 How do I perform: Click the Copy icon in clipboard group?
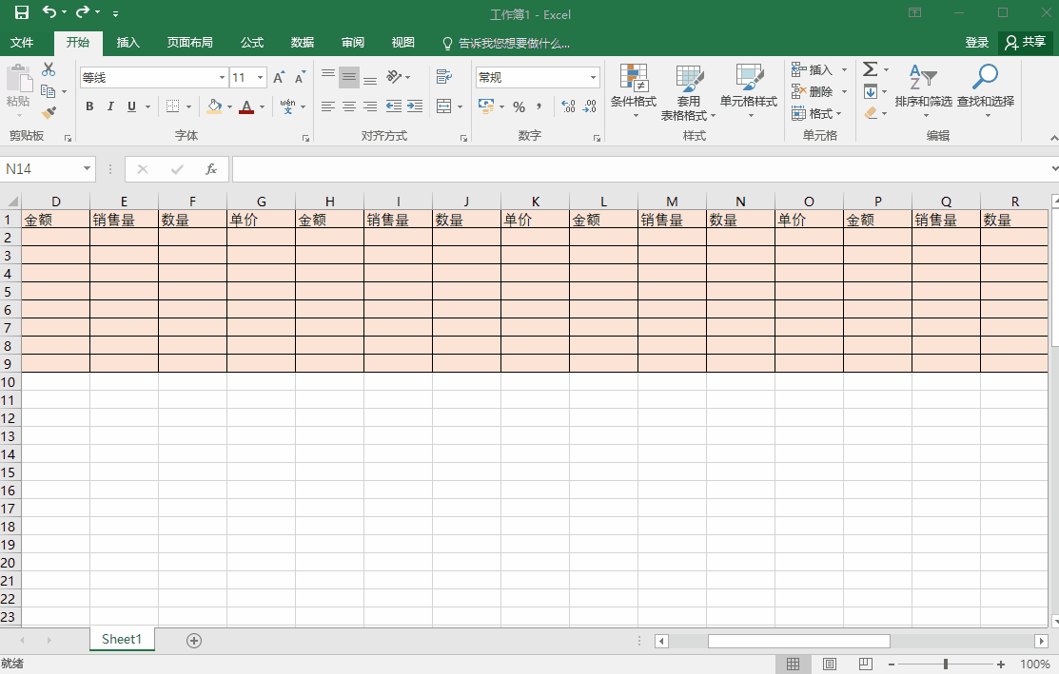48,91
